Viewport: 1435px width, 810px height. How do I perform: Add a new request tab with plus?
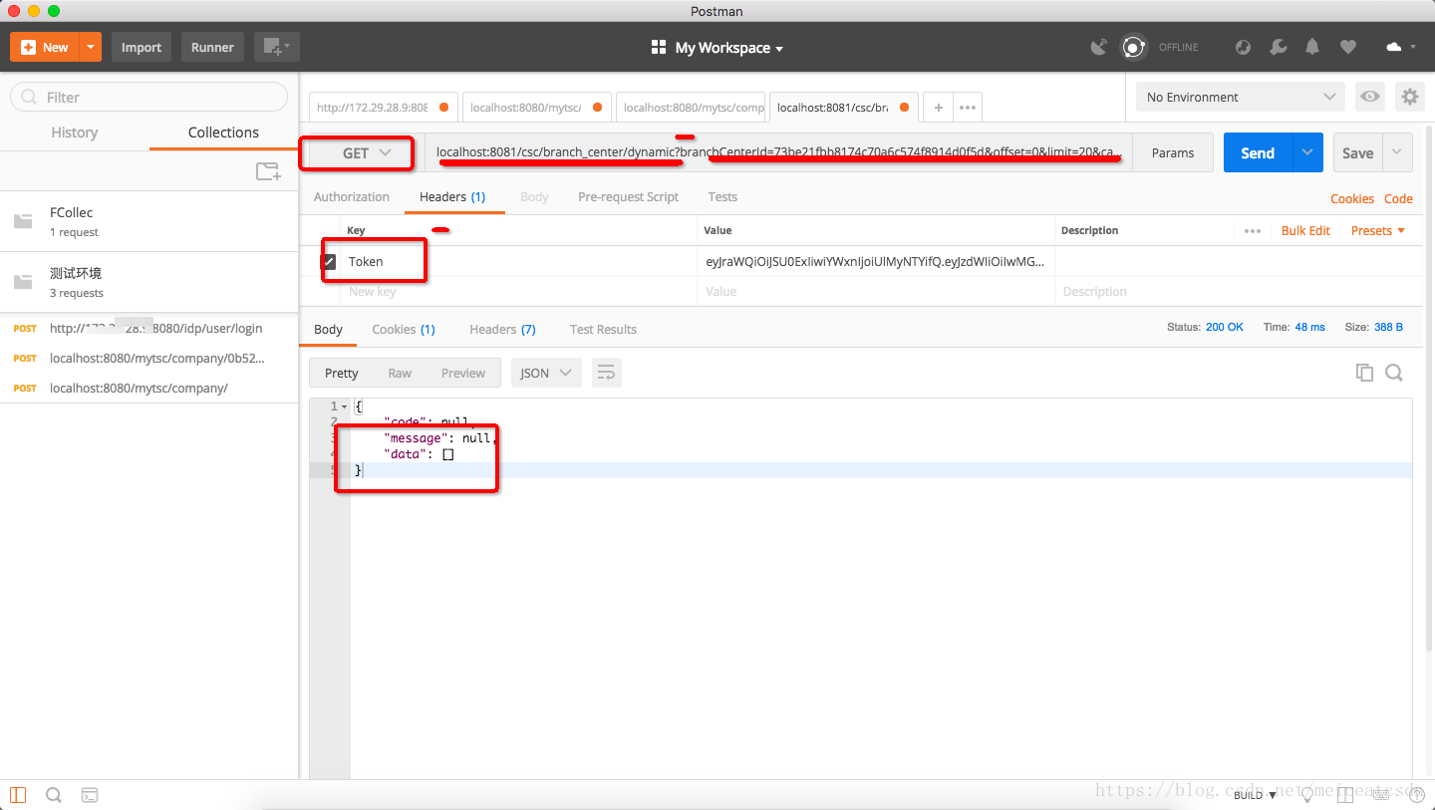click(x=938, y=108)
